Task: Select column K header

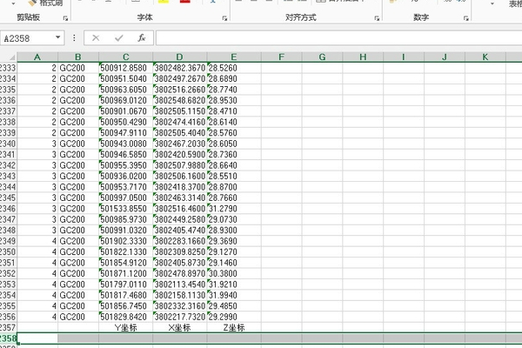Action: pyautogui.click(x=485, y=57)
